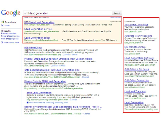Open Automate Your Prospecting ad
Image resolution: width=166 pixels, height=125 pixels.
point(138,36)
